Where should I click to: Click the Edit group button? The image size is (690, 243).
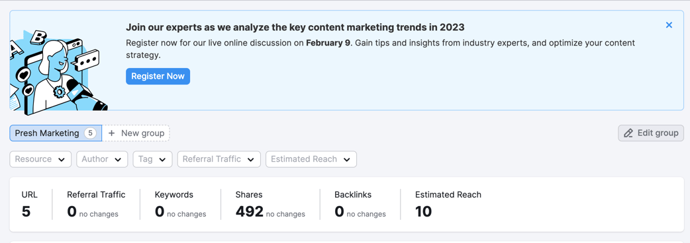651,133
